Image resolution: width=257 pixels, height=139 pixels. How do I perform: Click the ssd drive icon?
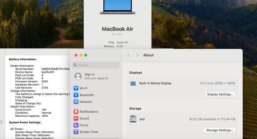coord(133,119)
